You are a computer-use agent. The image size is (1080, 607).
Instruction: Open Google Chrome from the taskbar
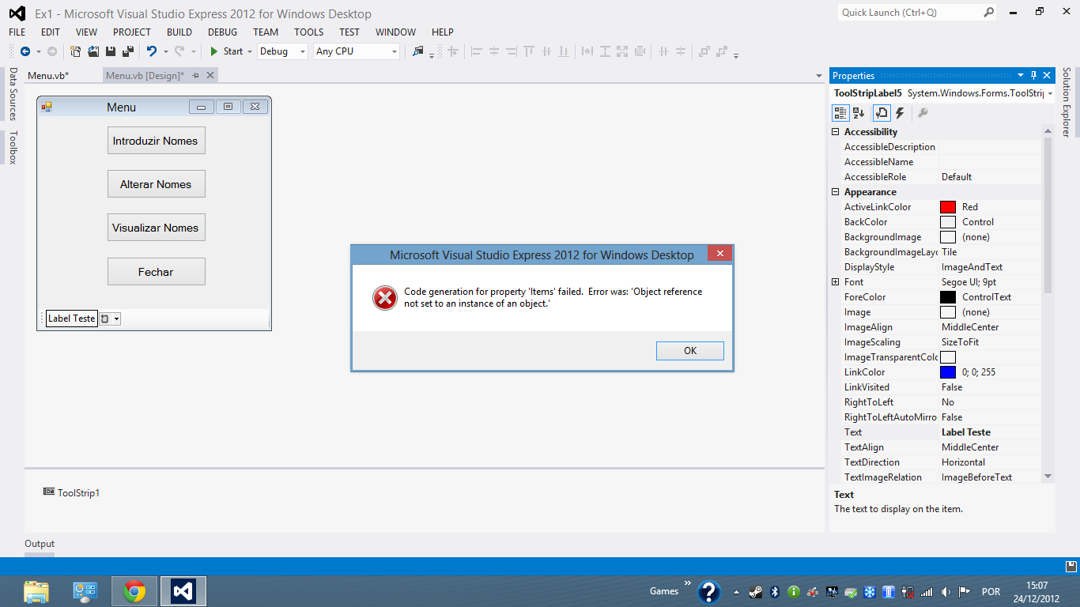click(x=134, y=591)
